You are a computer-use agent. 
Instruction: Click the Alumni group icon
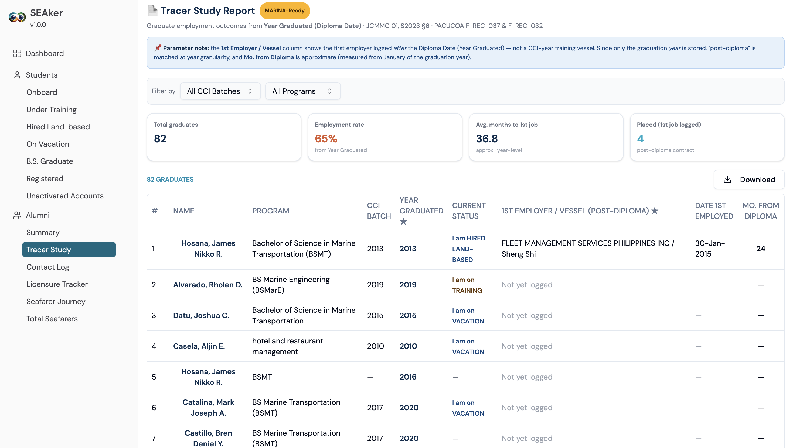(x=17, y=215)
